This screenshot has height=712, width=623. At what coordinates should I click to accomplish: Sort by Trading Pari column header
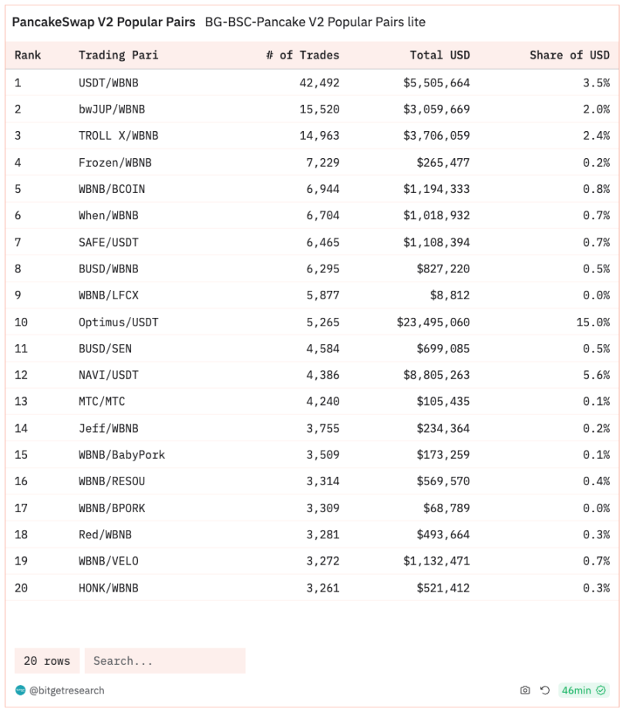(113, 55)
